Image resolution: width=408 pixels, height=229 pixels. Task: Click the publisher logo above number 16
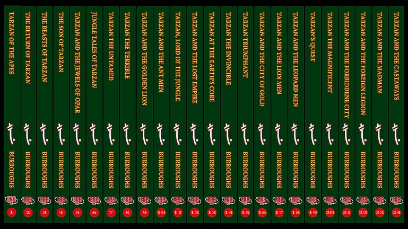tap(262, 200)
